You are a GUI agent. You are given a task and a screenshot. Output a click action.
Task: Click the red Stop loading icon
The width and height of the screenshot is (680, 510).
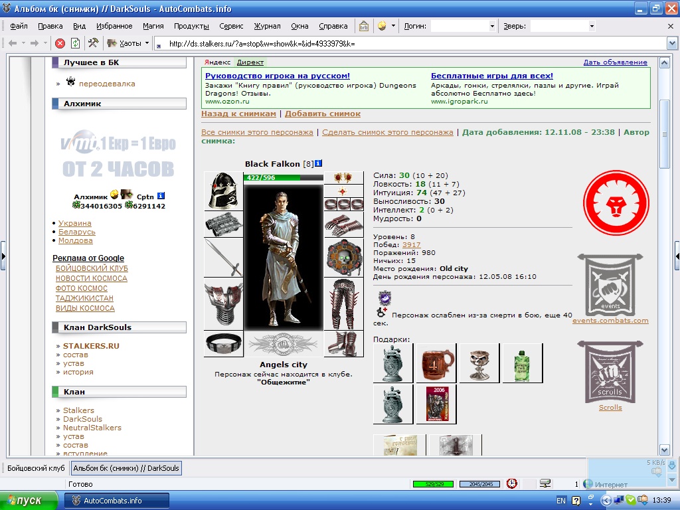click(x=60, y=43)
